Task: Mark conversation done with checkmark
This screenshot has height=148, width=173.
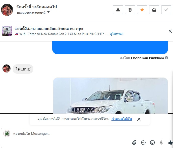Action: click(166, 10)
